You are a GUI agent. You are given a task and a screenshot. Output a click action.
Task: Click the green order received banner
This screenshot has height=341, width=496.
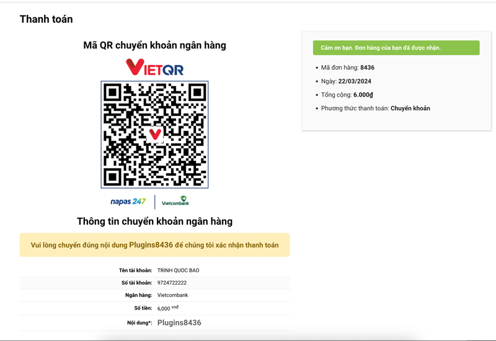(396, 48)
